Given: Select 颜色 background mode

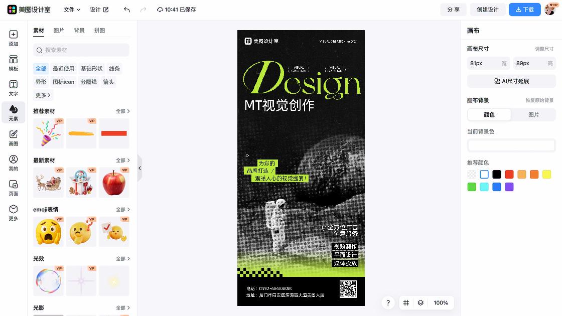Looking at the screenshot, I should tap(489, 115).
